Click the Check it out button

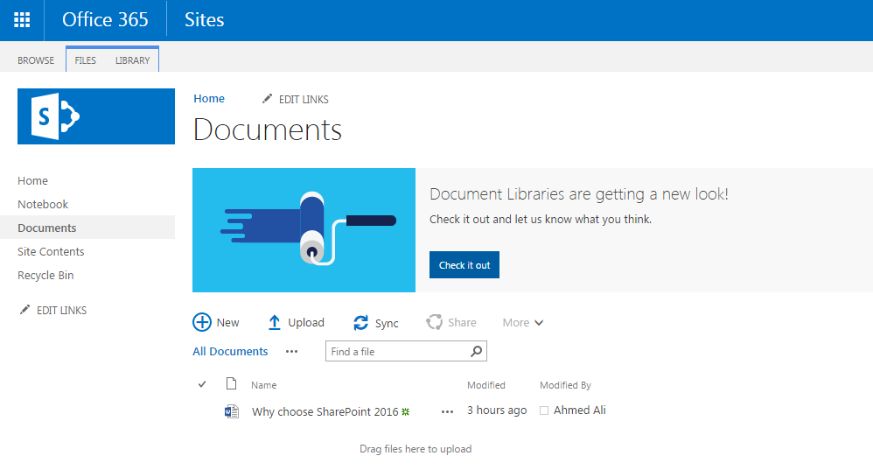coord(464,264)
